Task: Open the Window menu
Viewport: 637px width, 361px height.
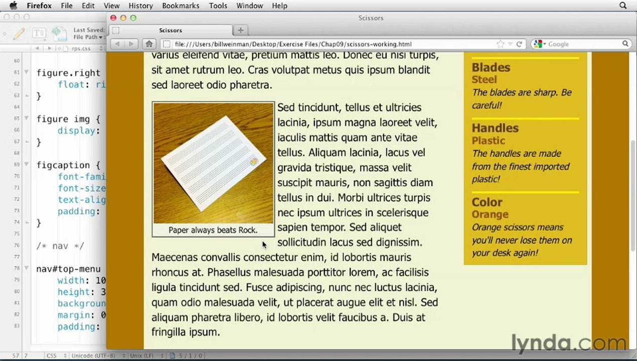Action: 250,6
